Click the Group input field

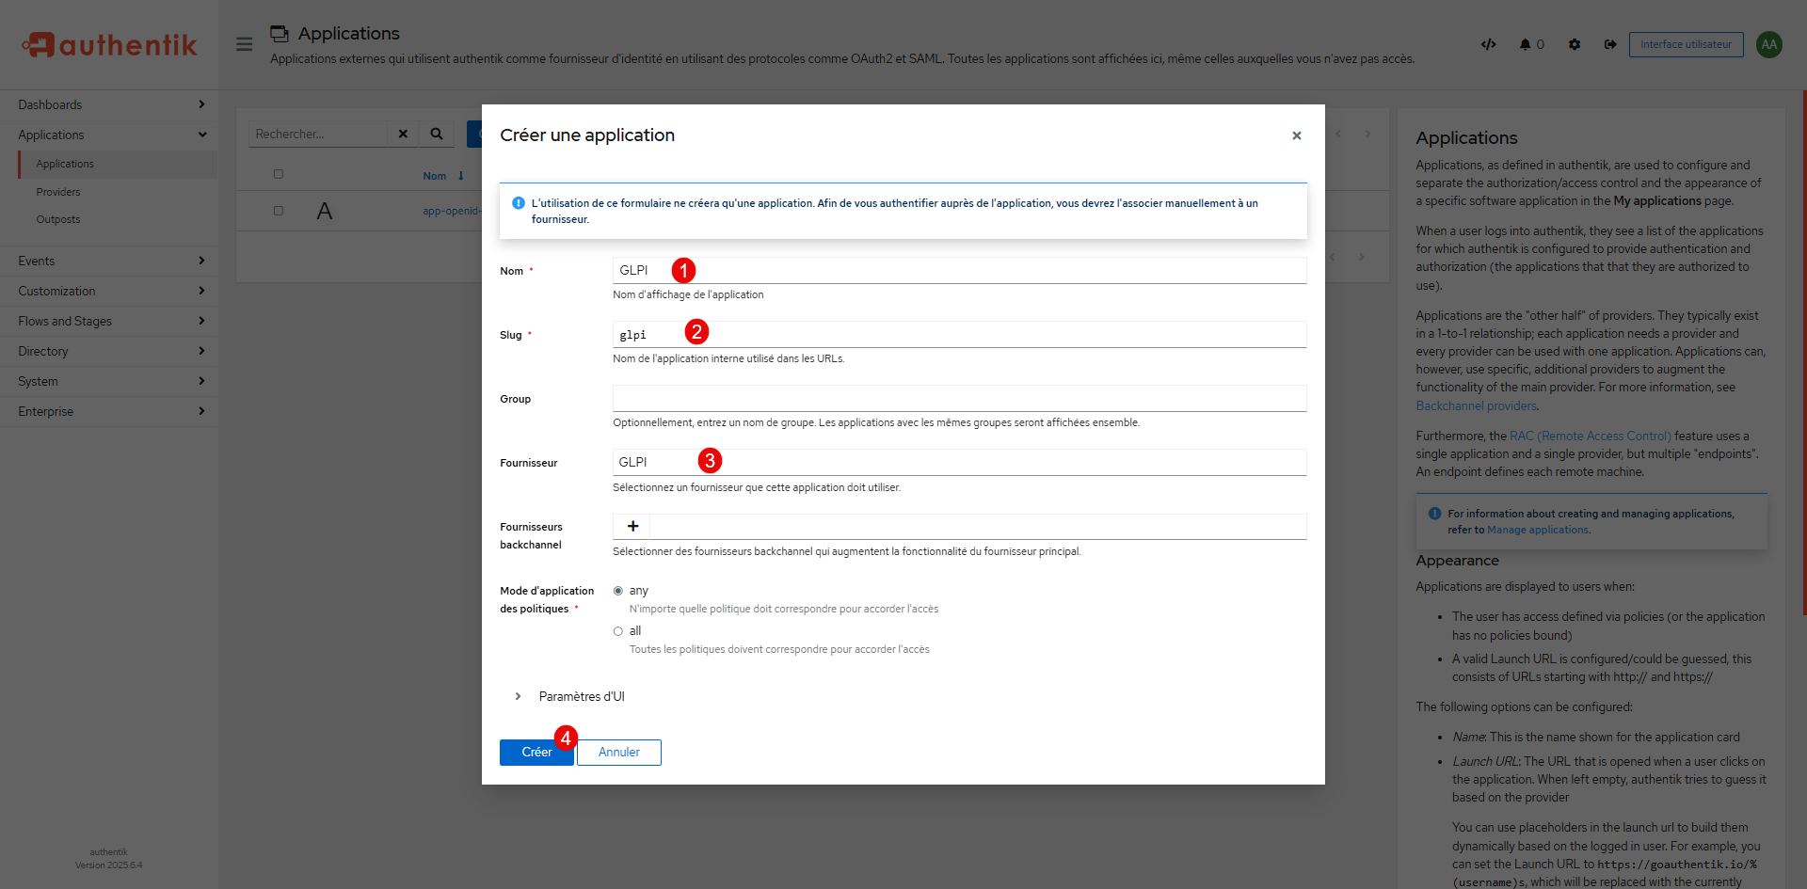tap(958, 398)
